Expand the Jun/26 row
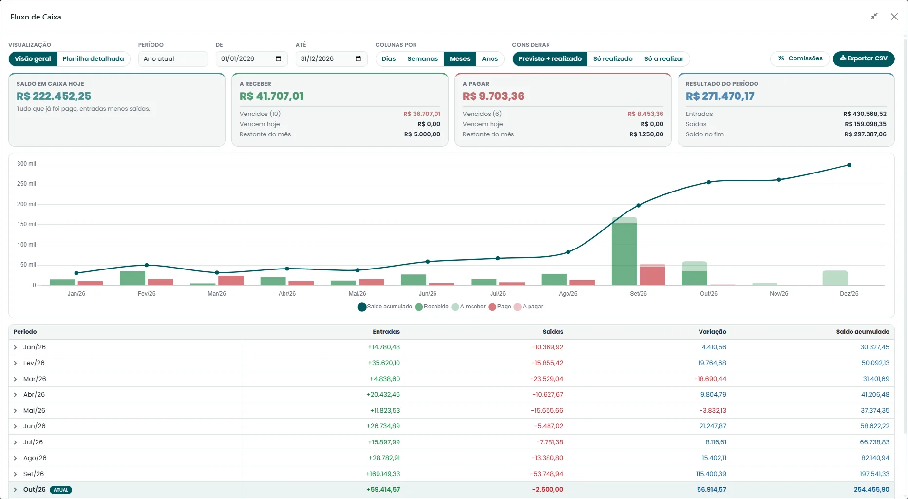908x499 pixels. pyautogui.click(x=15, y=426)
